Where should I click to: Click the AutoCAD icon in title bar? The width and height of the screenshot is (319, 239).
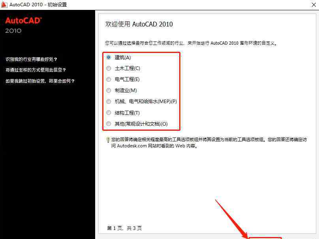click(x=4, y=4)
